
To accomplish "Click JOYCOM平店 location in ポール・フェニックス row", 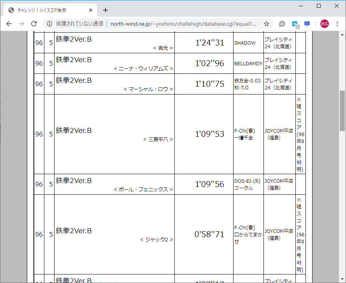I will [279, 185].
